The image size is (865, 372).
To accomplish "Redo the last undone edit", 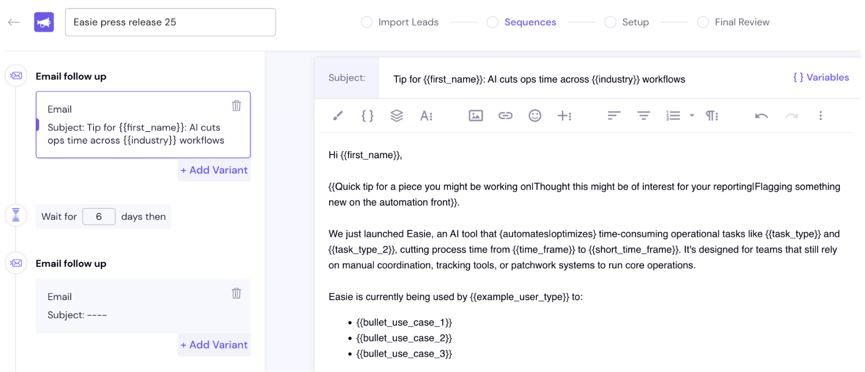I will tap(791, 116).
